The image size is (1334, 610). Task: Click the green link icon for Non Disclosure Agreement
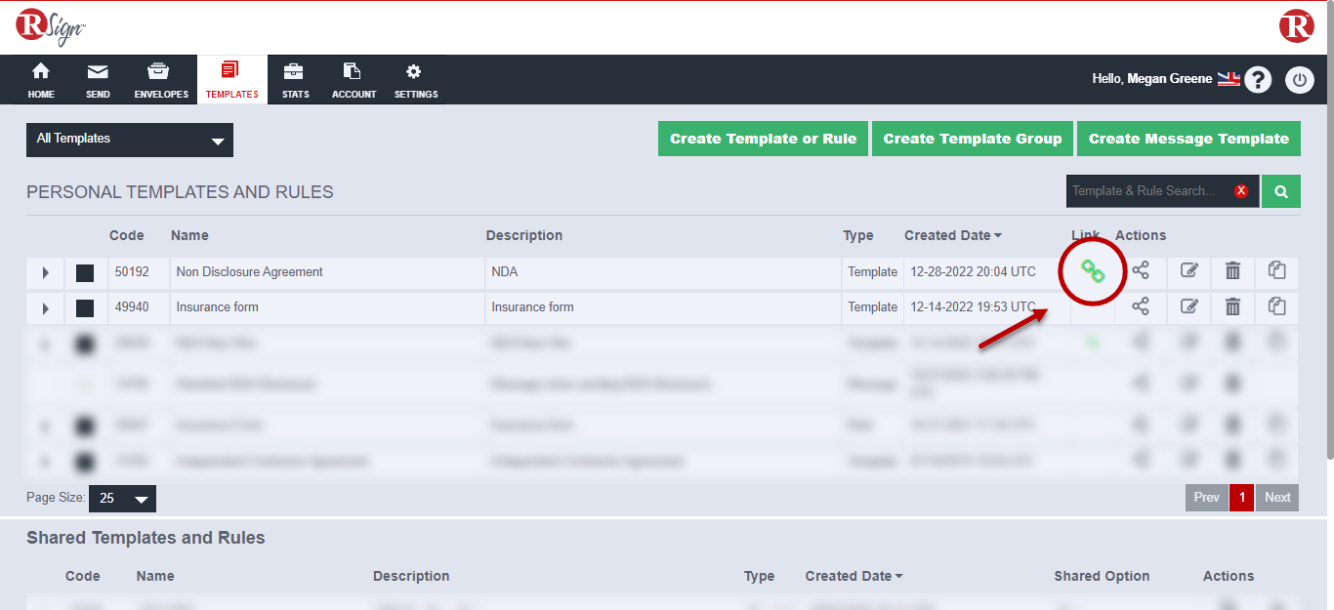(x=1093, y=272)
